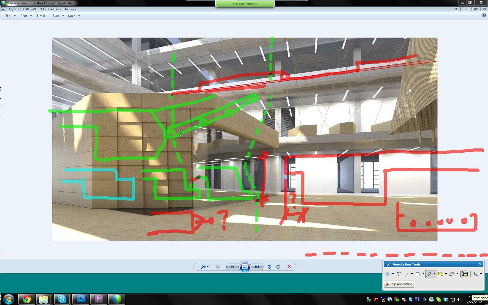Image resolution: width=488 pixels, height=305 pixels.
Task: Click the save annotations floppy icon
Action: point(465,274)
